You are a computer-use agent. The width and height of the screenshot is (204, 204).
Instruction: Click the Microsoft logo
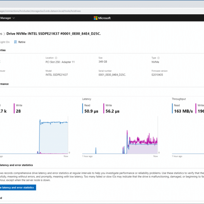click(102, 18)
